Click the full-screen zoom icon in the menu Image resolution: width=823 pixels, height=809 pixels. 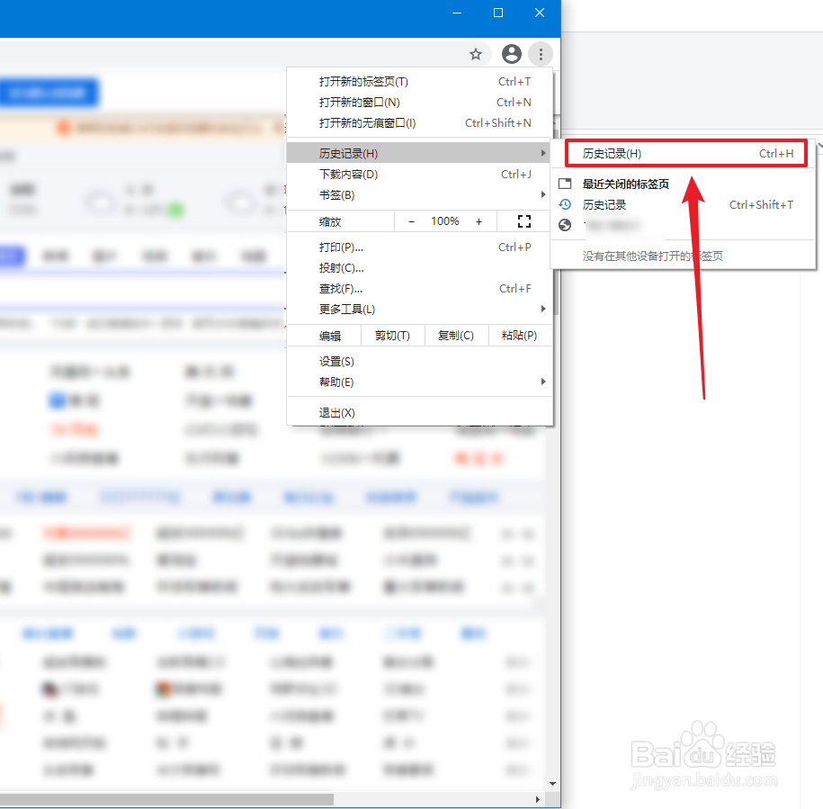click(524, 220)
